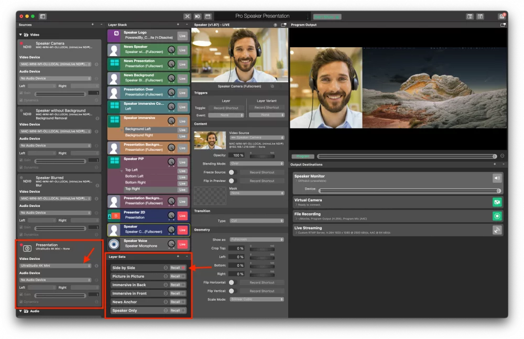Toggle red Live button on Presenter 2D layer
524x339 pixels.
[x=182, y=216]
